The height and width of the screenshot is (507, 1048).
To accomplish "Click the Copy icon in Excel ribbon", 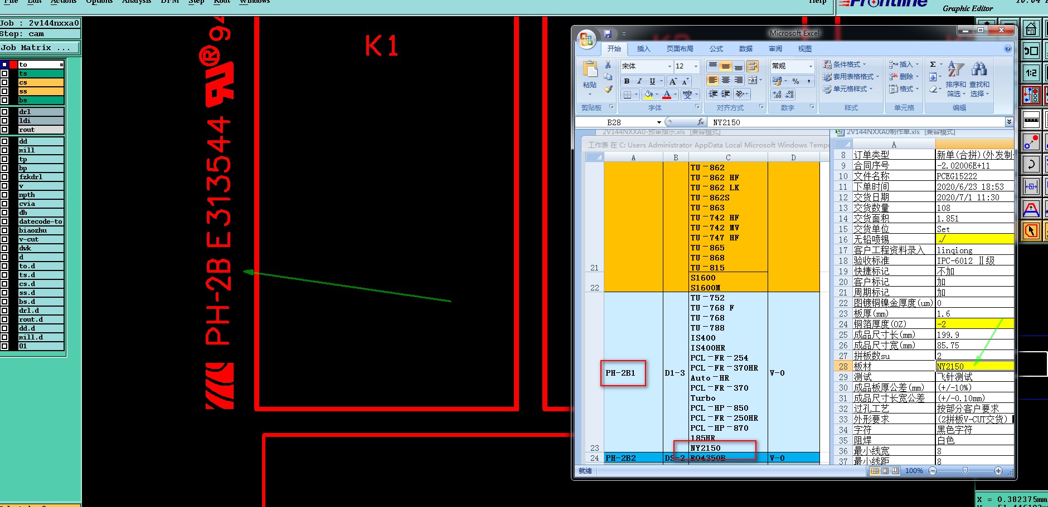I will [608, 77].
